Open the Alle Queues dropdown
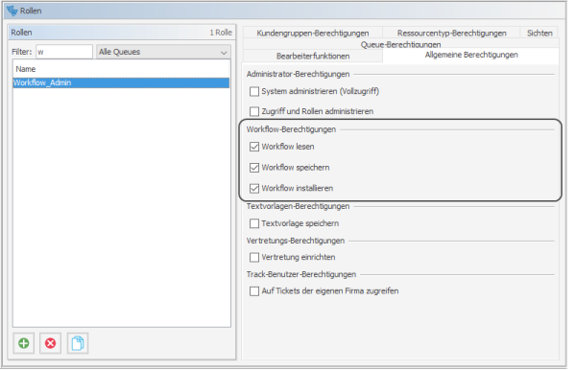Image resolution: width=576 pixels, height=370 pixels. 163,52
